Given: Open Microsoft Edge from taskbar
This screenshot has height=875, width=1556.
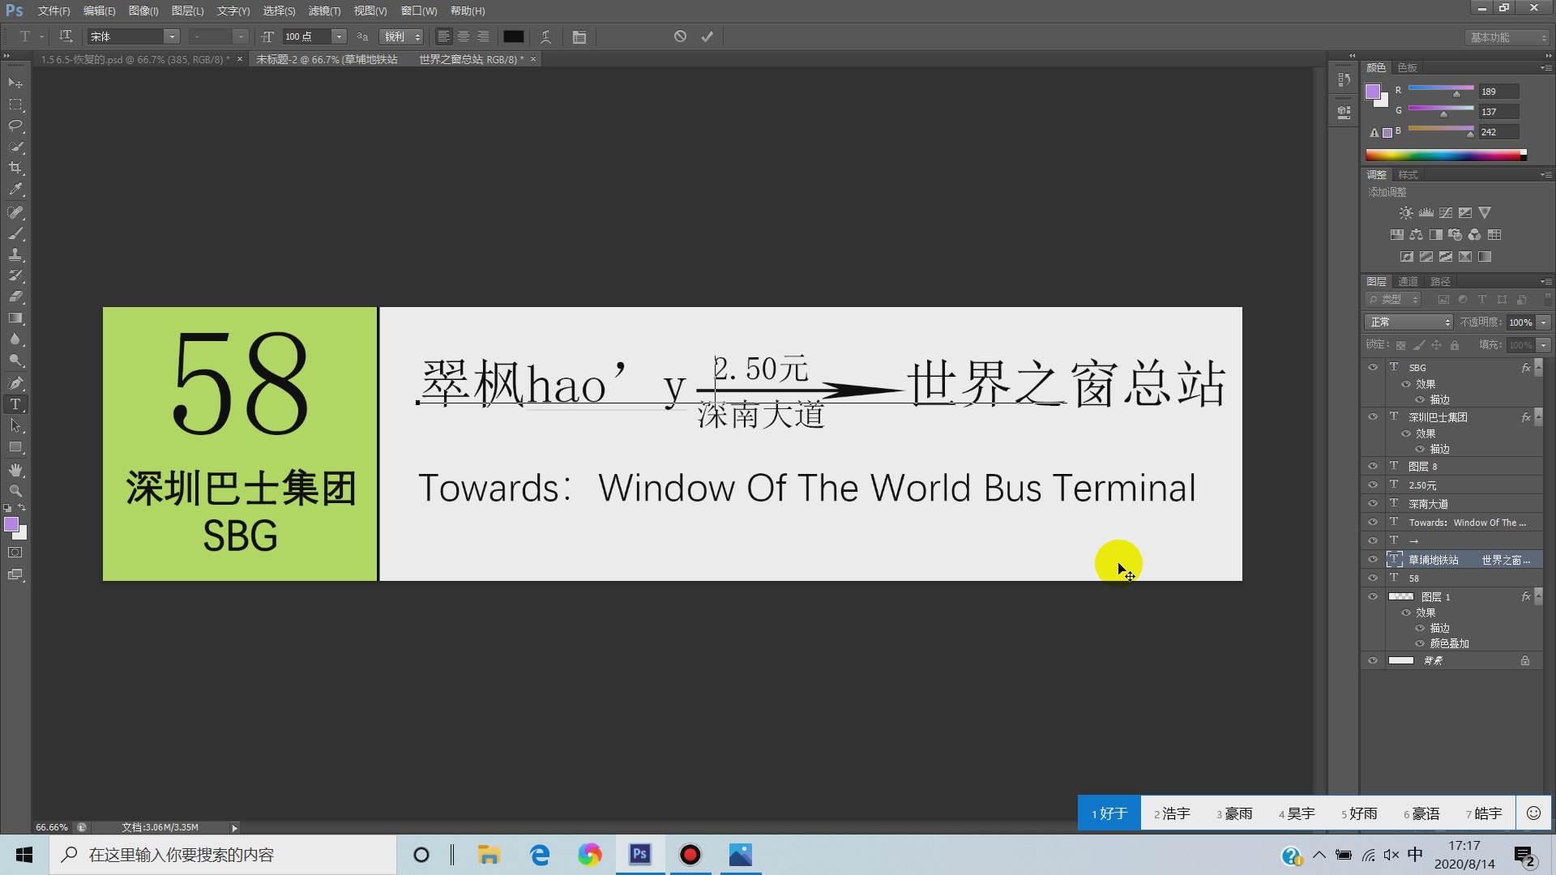Looking at the screenshot, I should pos(540,855).
